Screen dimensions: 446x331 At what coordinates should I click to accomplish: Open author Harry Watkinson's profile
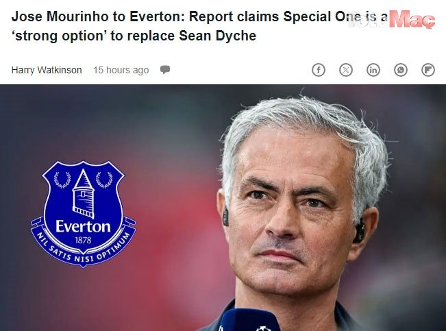pyautogui.click(x=47, y=70)
